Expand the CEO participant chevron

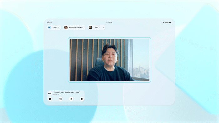[x=103, y=27]
